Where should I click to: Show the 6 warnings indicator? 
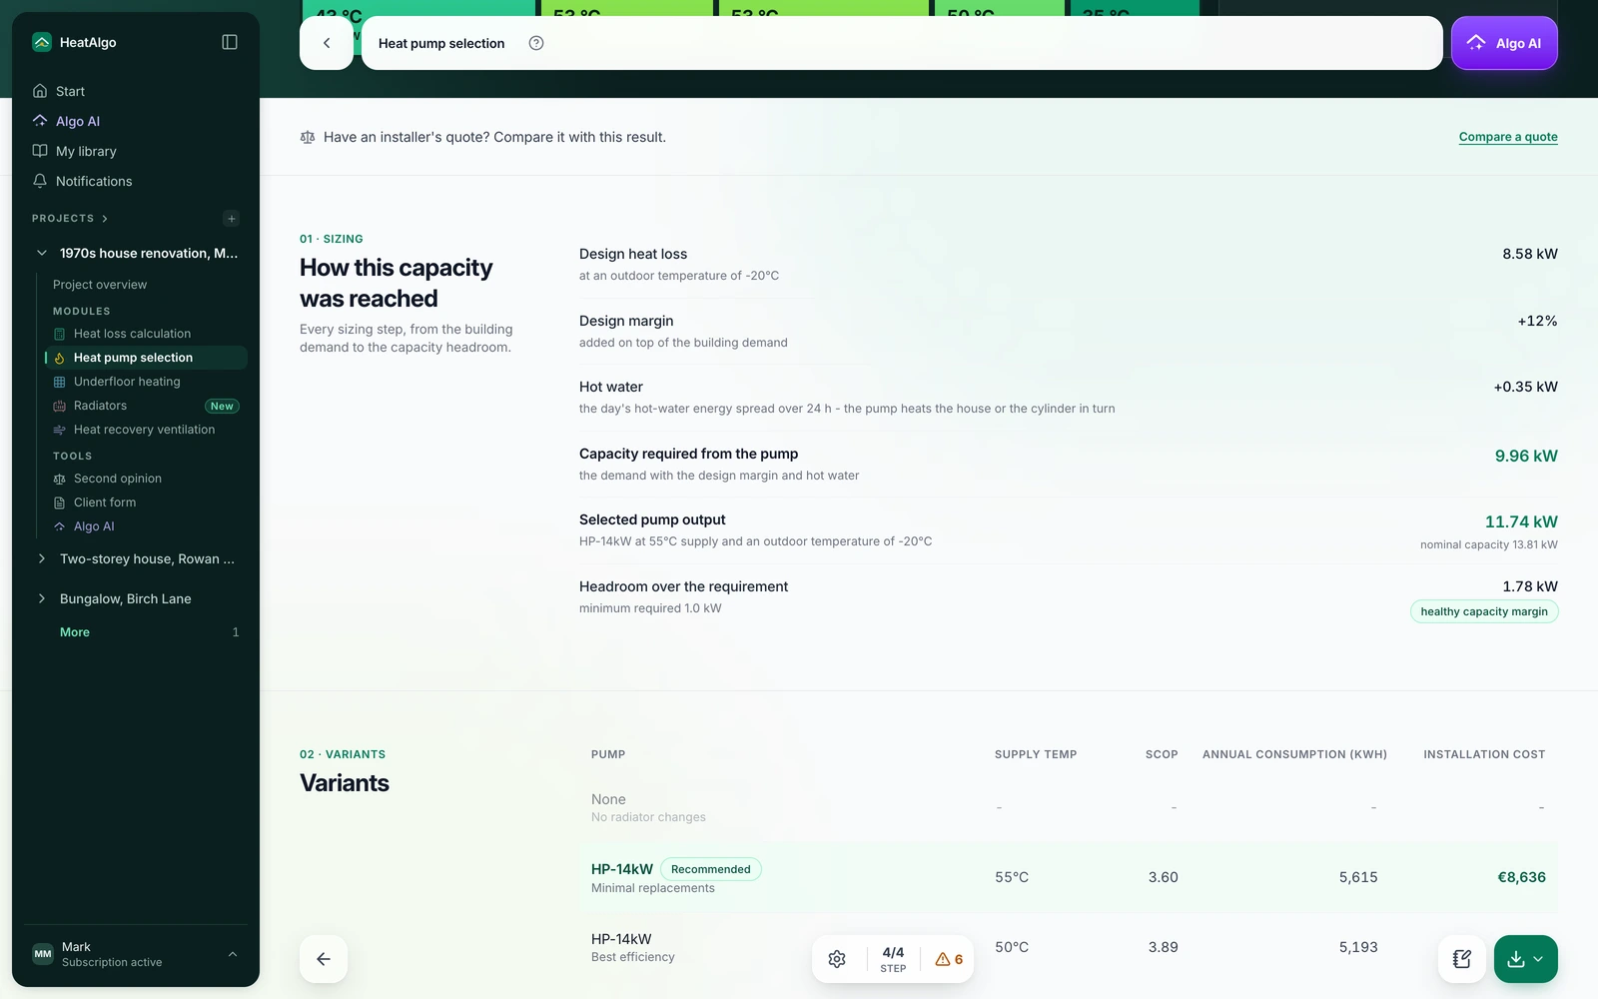click(x=949, y=959)
